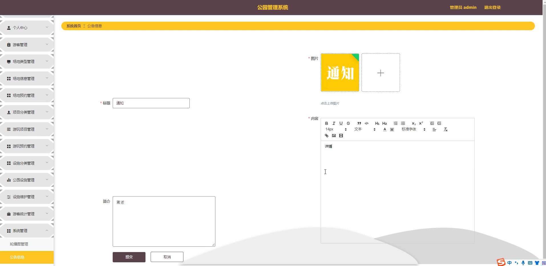
Task: Open the text color picker
Action: pos(385,129)
